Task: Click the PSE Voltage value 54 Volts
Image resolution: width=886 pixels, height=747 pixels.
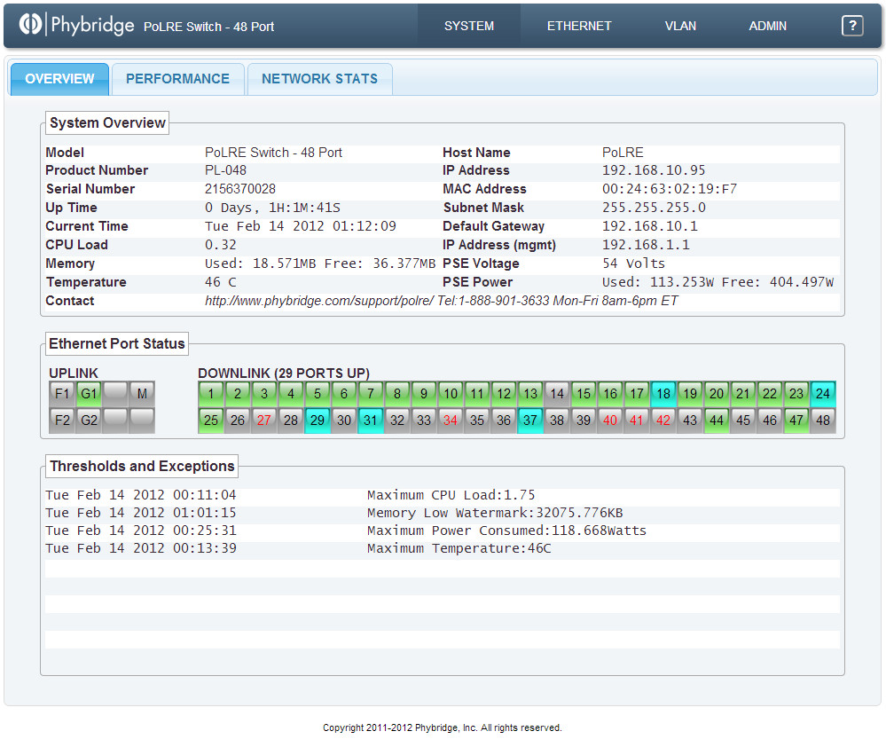Action: click(633, 263)
